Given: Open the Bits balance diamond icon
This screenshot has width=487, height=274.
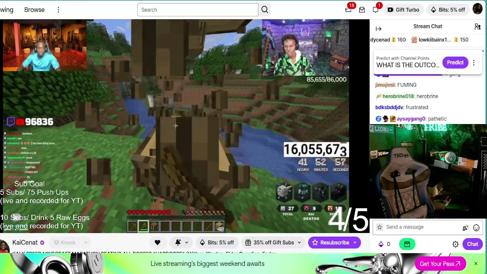Looking at the screenshot, I should tap(381, 244).
